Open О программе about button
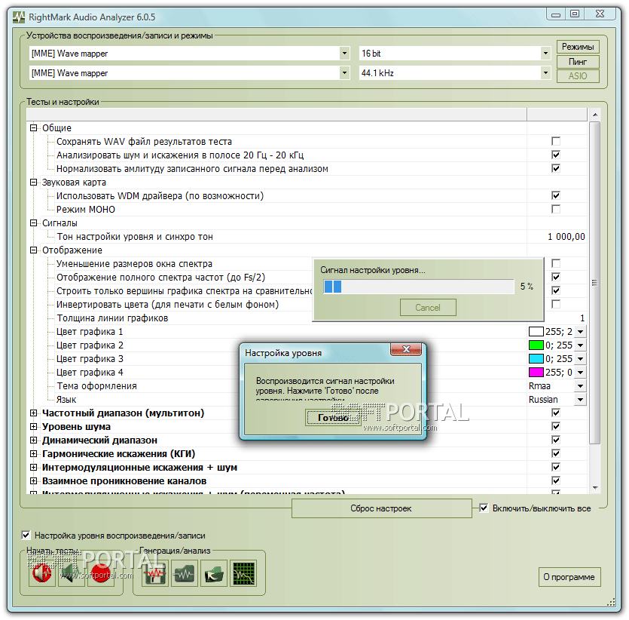Screen dimensions: 629x620 coord(569,577)
